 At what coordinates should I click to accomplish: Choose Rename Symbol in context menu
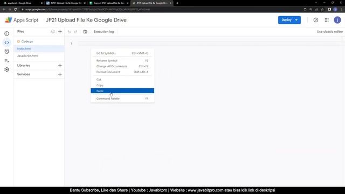pos(122,61)
